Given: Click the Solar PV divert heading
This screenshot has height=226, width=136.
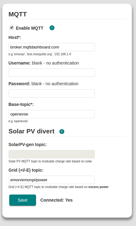Looking at the screenshot, I should tap(31, 131).
